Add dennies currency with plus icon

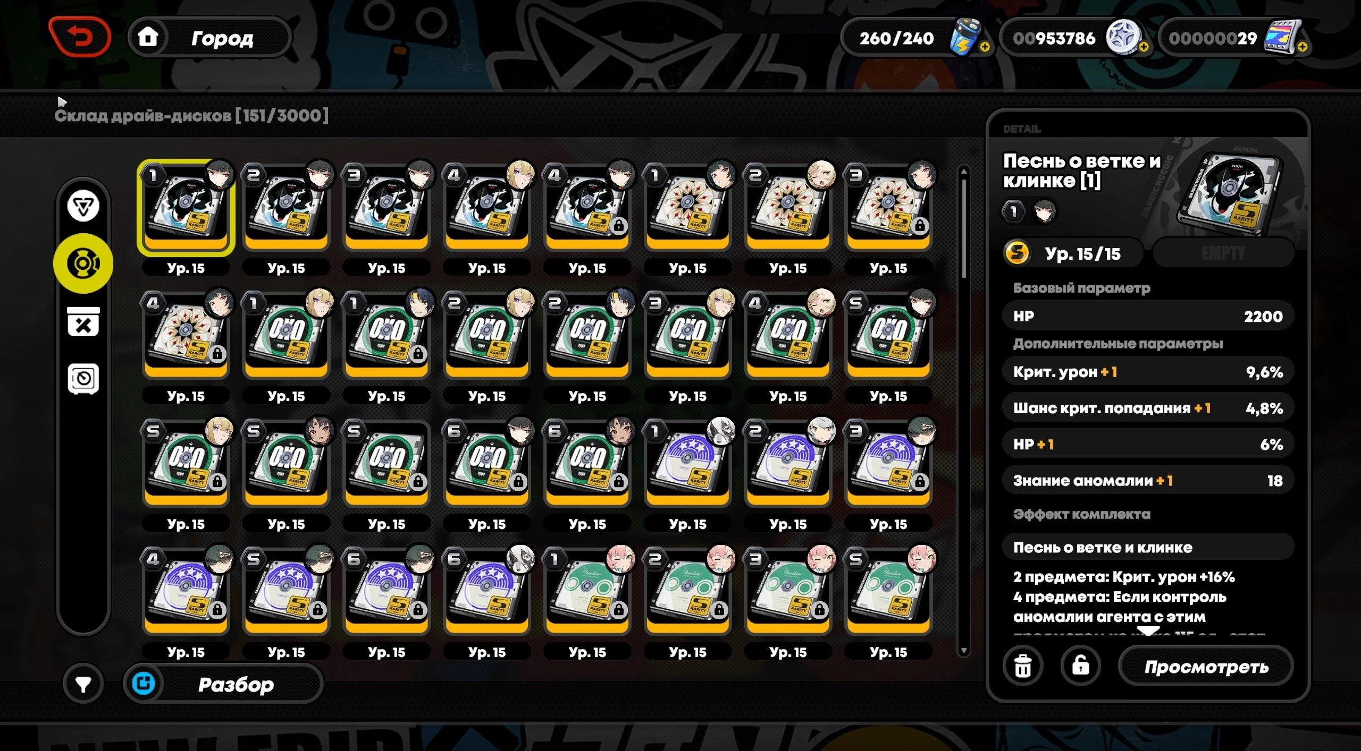(1144, 47)
